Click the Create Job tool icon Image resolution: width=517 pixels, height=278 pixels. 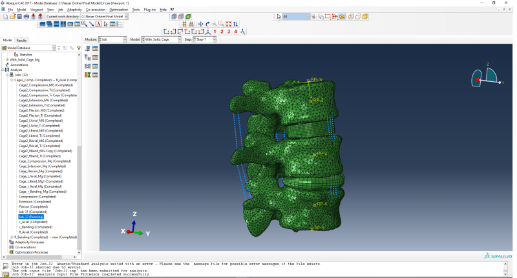(x=88, y=48)
